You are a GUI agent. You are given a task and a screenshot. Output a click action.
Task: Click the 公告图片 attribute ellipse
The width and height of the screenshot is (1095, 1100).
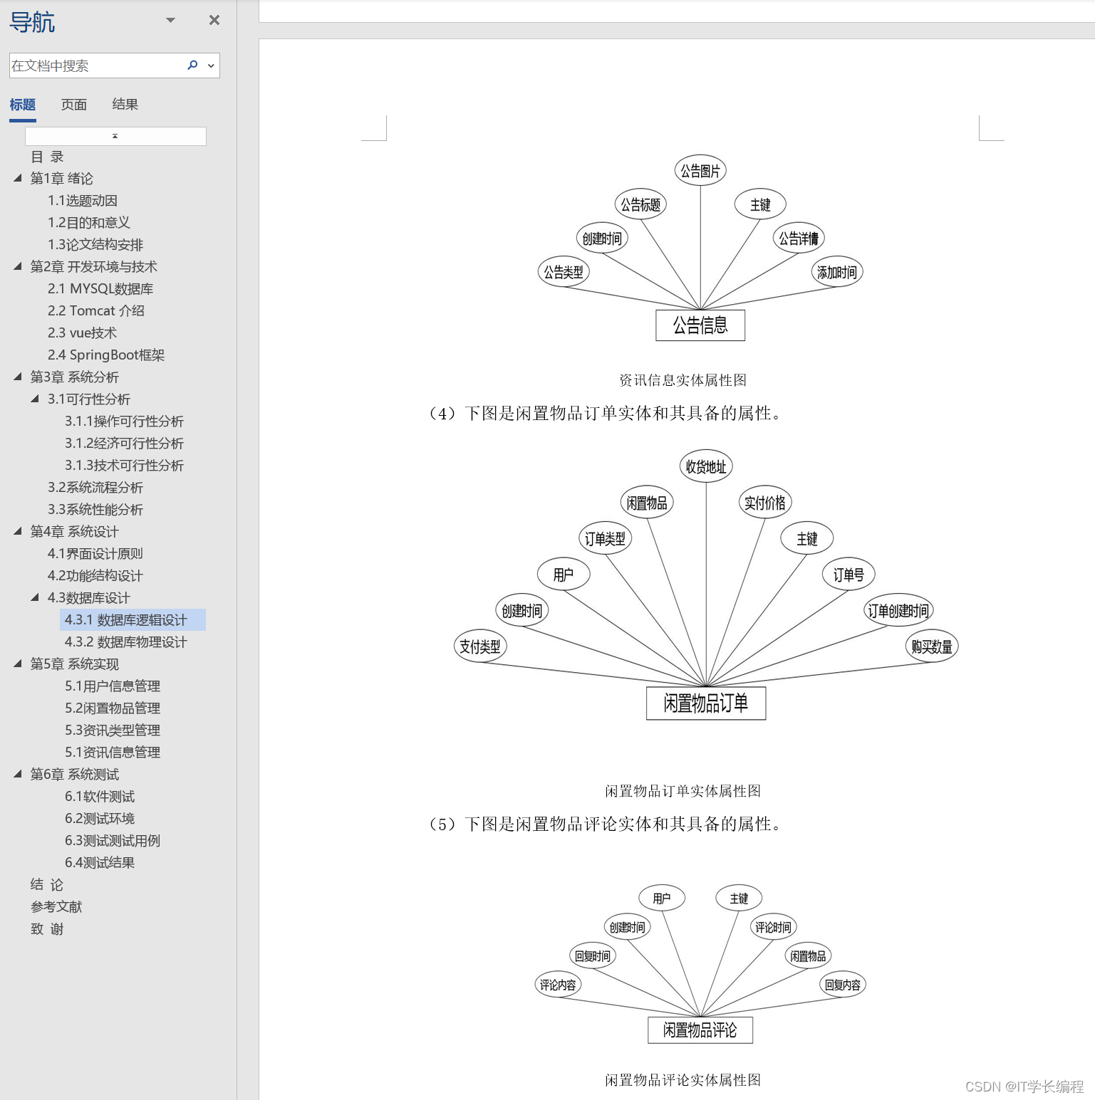(700, 171)
